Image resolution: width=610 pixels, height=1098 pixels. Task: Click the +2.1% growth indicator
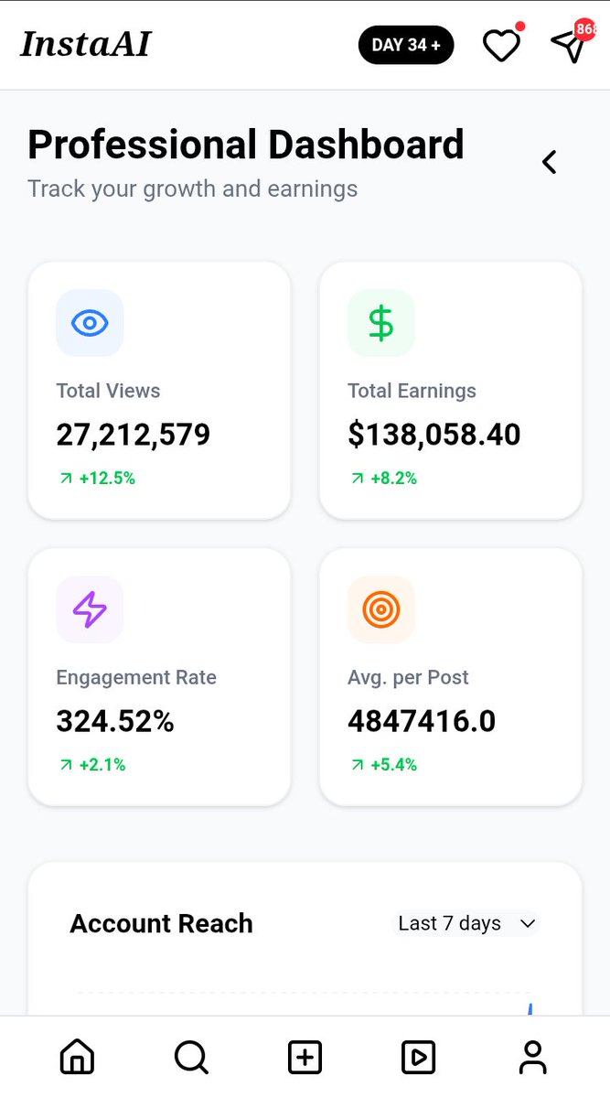click(x=91, y=765)
